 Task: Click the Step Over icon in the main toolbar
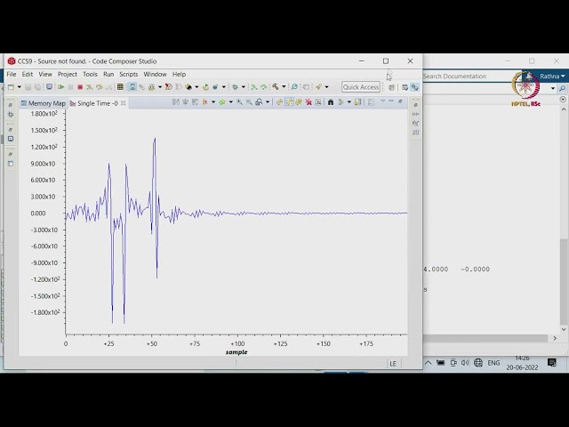pyautogui.click(x=99, y=87)
